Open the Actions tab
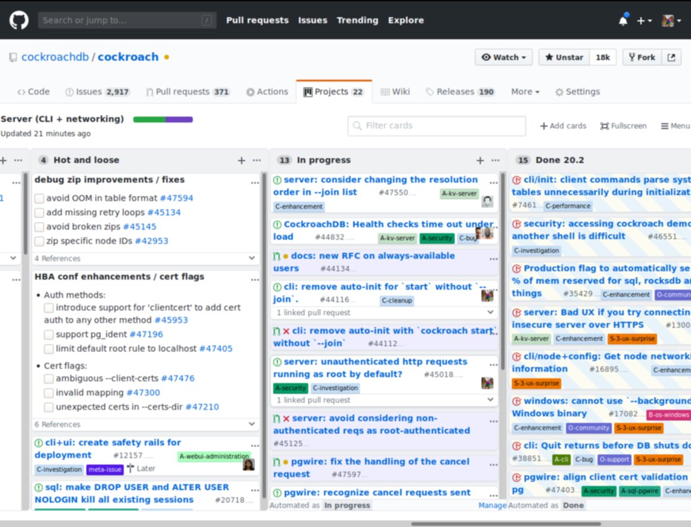The height and width of the screenshot is (527, 691). (x=267, y=92)
